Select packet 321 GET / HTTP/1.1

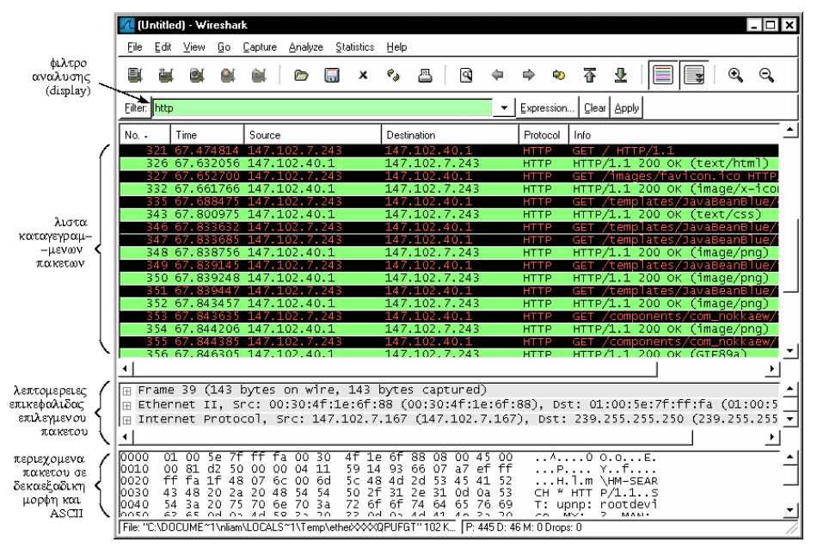[449, 151]
